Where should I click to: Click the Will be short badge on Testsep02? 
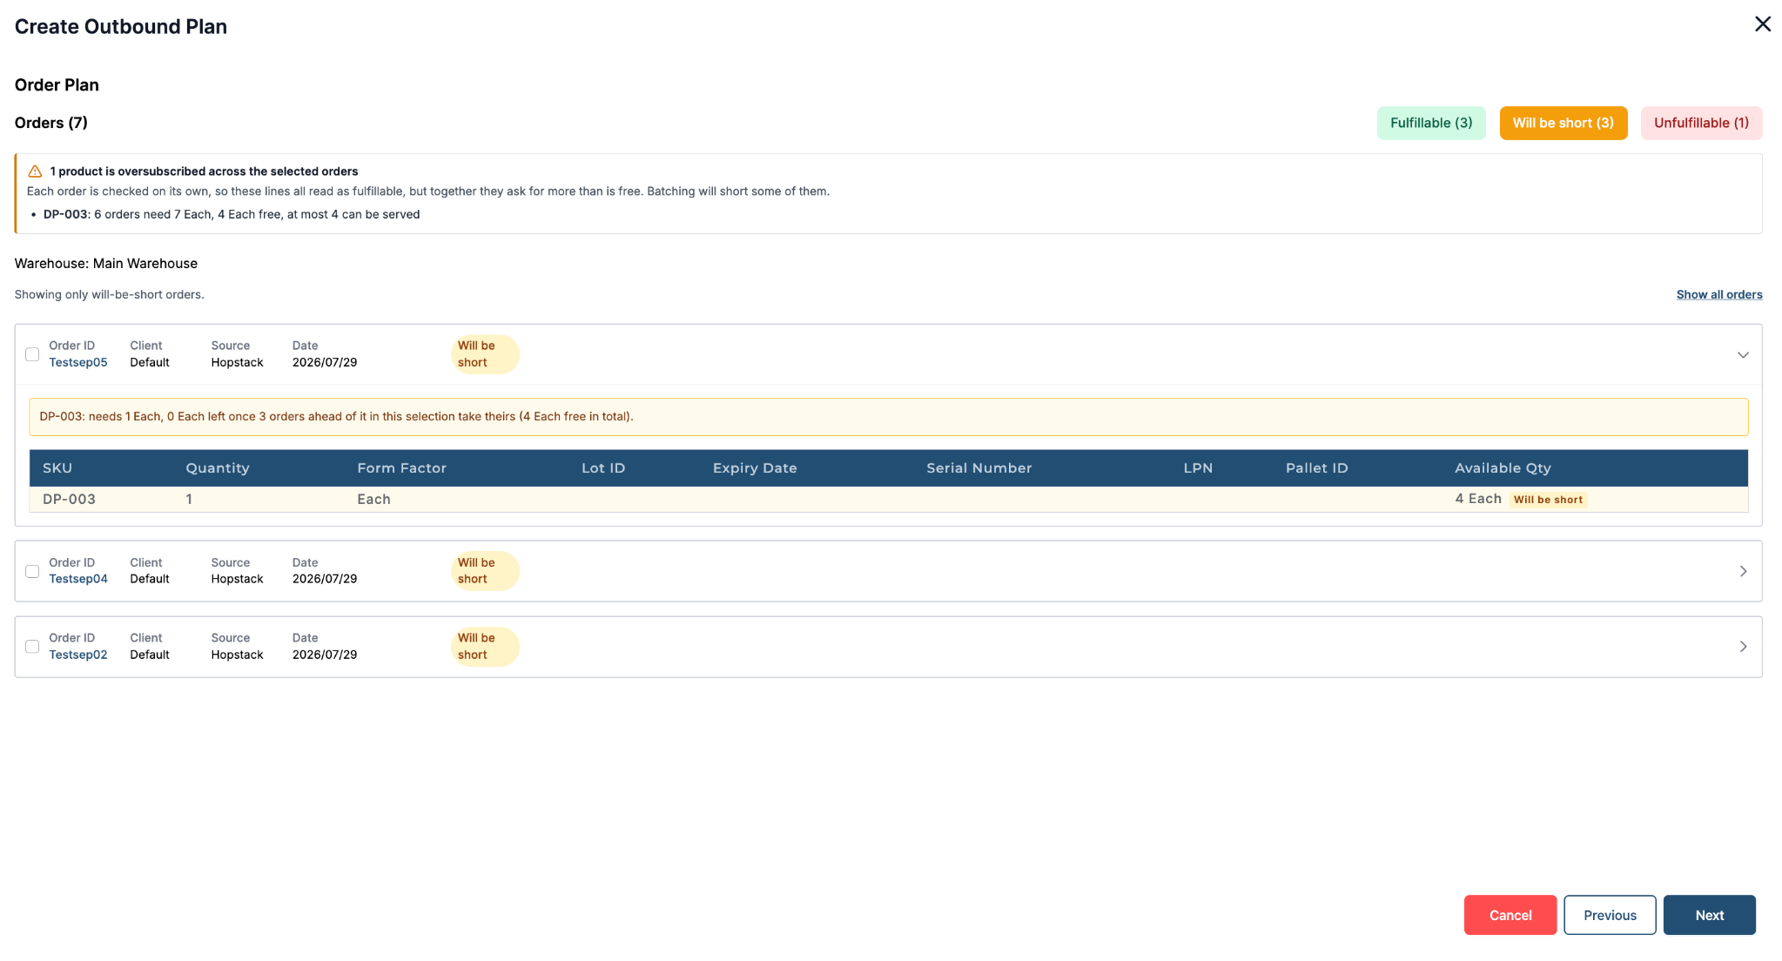click(485, 647)
